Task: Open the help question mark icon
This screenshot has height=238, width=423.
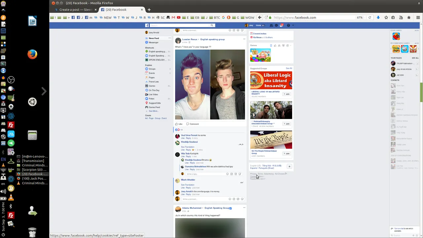Action: click(x=288, y=25)
